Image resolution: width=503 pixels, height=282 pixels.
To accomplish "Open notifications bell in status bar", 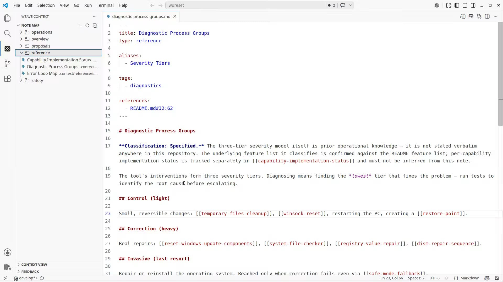I will (x=497, y=278).
